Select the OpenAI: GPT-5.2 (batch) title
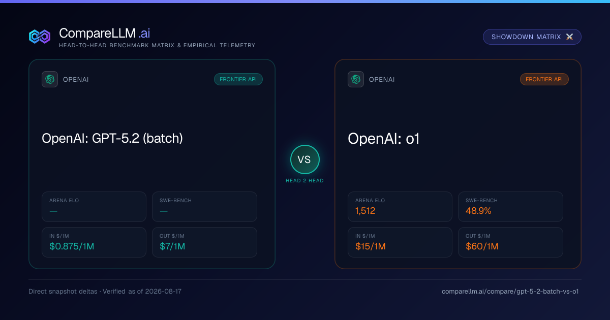This screenshot has height=320, width=610. [112, 138]
